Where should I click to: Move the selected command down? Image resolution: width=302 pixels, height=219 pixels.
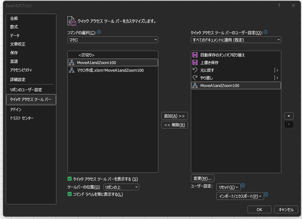(289, 125)
